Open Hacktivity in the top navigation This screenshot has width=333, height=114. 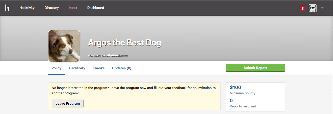[27, 8]
